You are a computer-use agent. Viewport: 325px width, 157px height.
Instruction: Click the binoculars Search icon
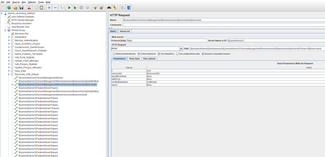[x=110, y=7]
